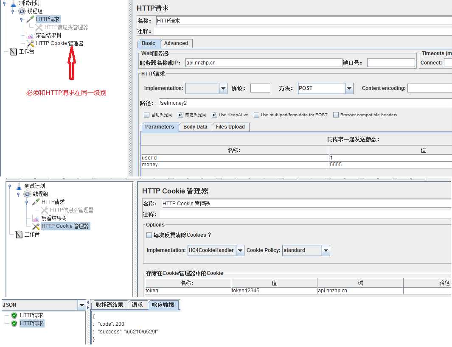Screen dimensions: 452x347
Task: Click the 端口号 port field
Action: [x=391, y=63]
